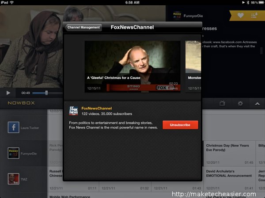This screenshot has width=265, height=198.
Task: Tap the Bluetooth status icon
Action: click(248, 2)
